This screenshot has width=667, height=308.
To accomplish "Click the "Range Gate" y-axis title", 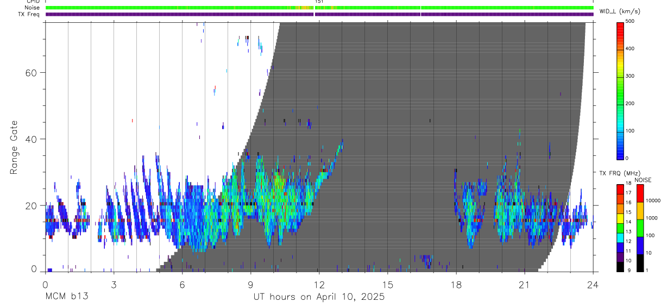I will point(14,148).
